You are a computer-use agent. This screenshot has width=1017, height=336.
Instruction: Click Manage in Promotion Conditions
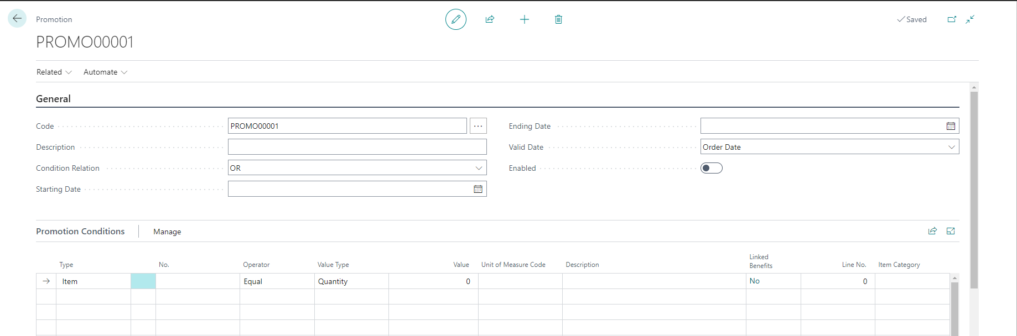pyautogui.click(x=167, y=232)
